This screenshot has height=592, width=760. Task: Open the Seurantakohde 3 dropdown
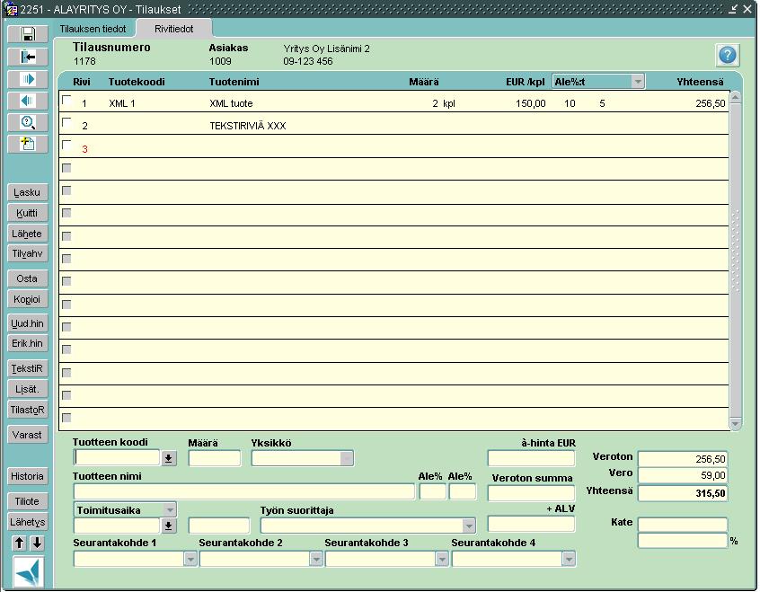pyautogui.click(x=442, y=559)
